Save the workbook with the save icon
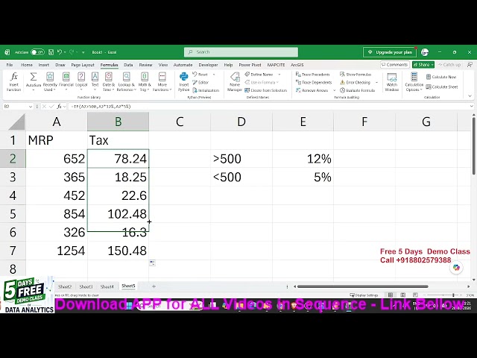The image size is (477, 358). coord(51,52)
